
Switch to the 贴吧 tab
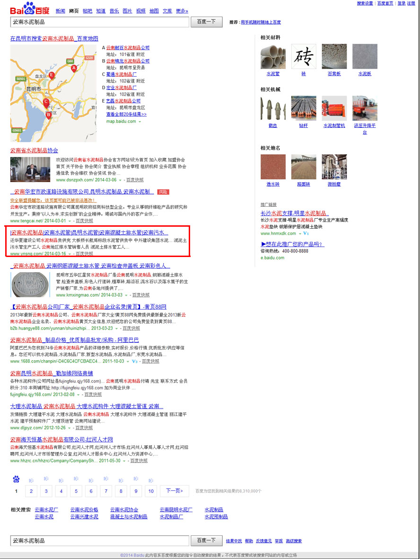tap(87, 11)
